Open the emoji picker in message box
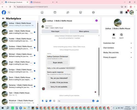This screenshot has width=137, height=110. [x=93, y=101]
